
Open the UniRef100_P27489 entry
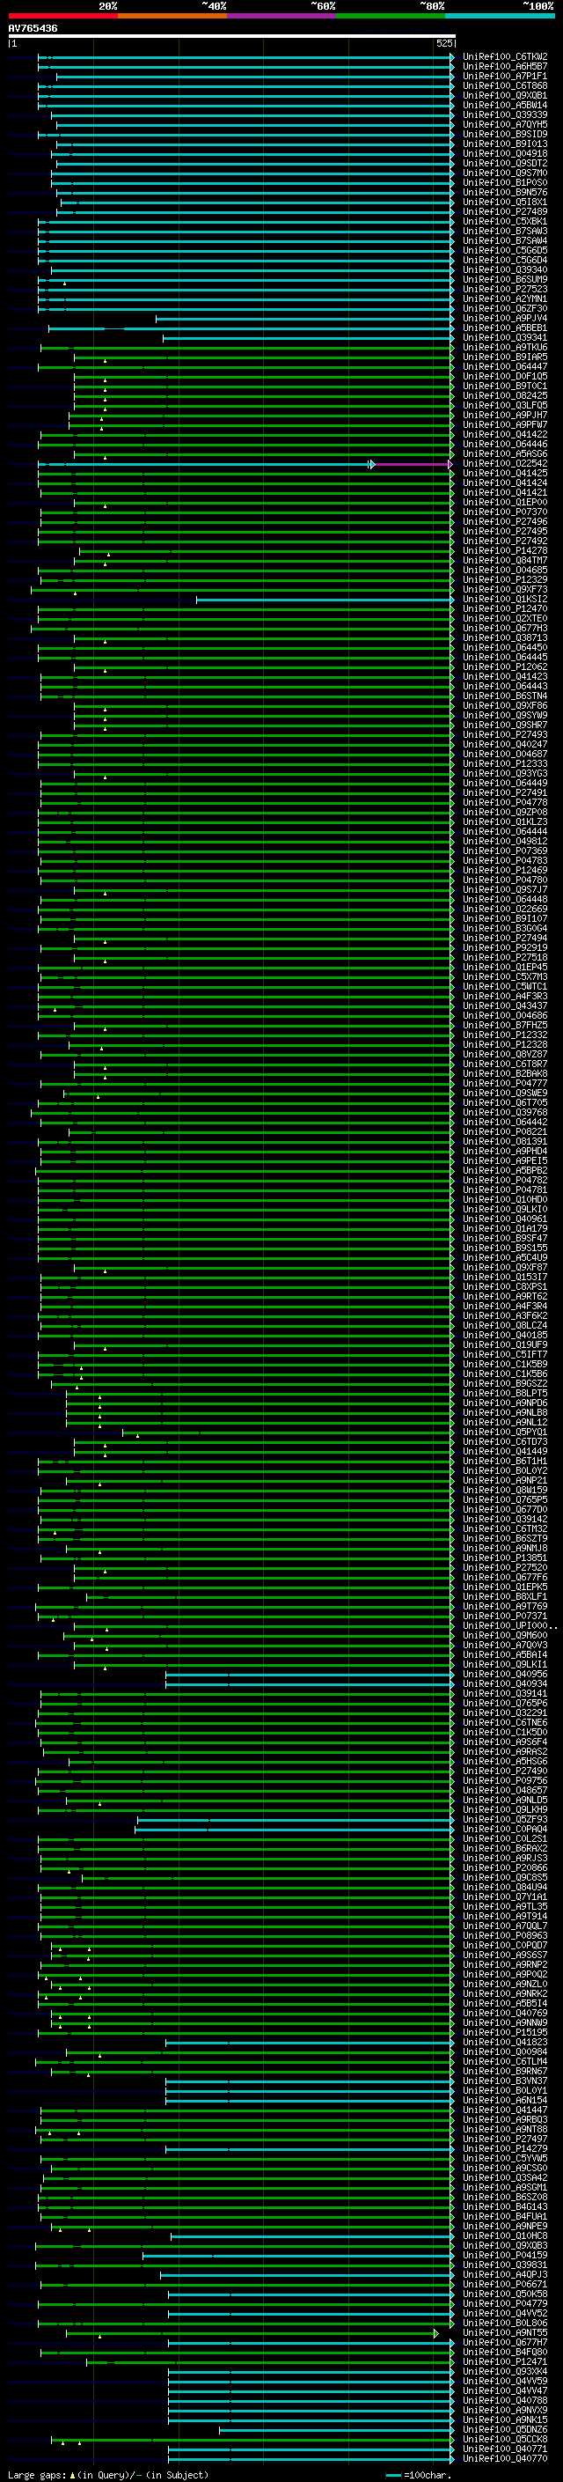[x=505, y=212]
